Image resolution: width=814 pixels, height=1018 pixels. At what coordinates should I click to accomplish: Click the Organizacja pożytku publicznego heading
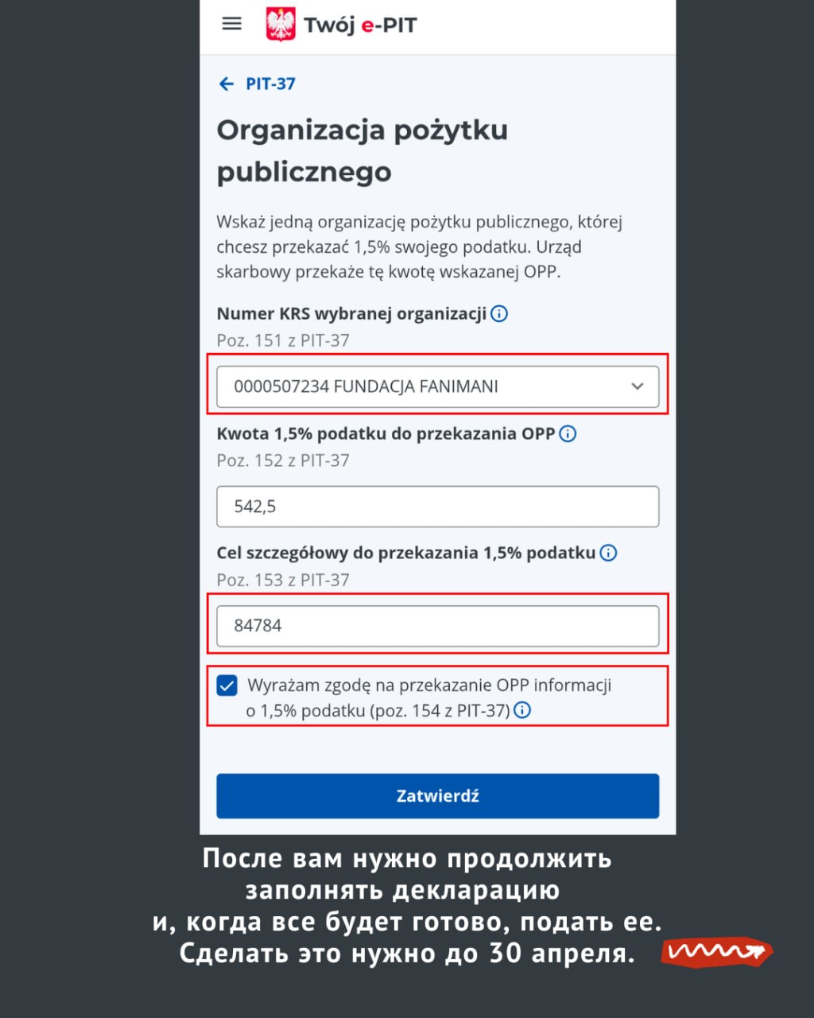coord(362,150)
